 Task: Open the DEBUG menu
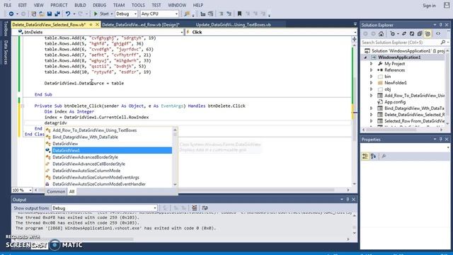99,5
